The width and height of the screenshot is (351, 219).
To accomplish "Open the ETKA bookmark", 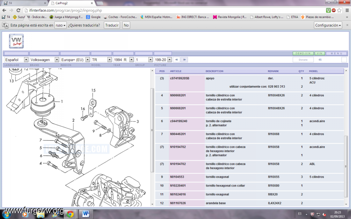I will tap(292, 17).
